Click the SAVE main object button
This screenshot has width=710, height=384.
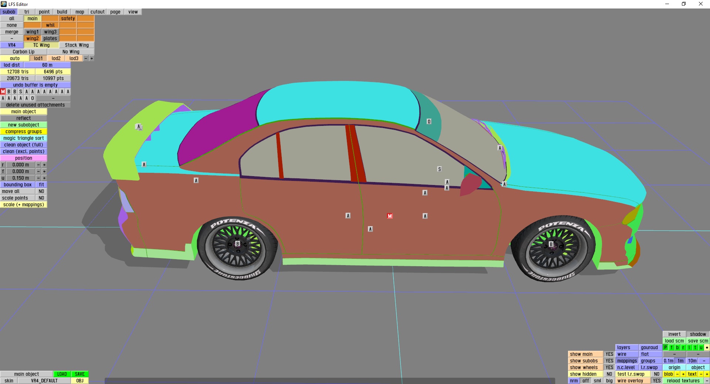(80, 374)
